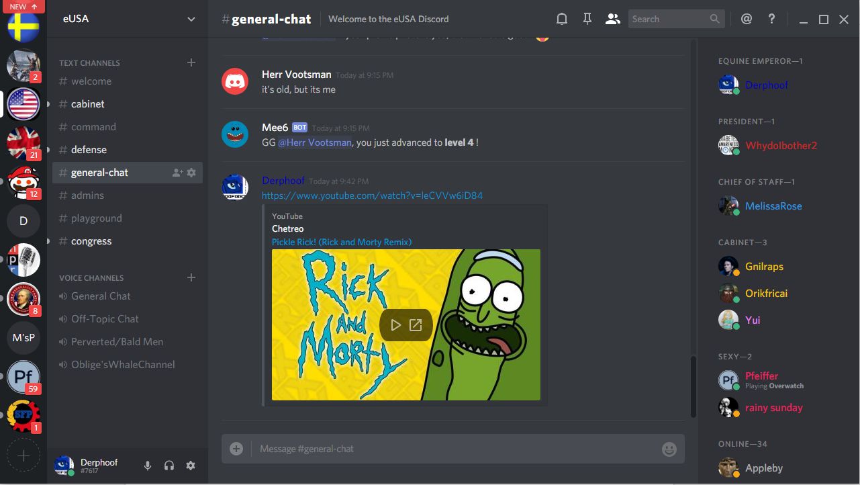Expand eUSA server dropdown menu

tap(191, 19)
